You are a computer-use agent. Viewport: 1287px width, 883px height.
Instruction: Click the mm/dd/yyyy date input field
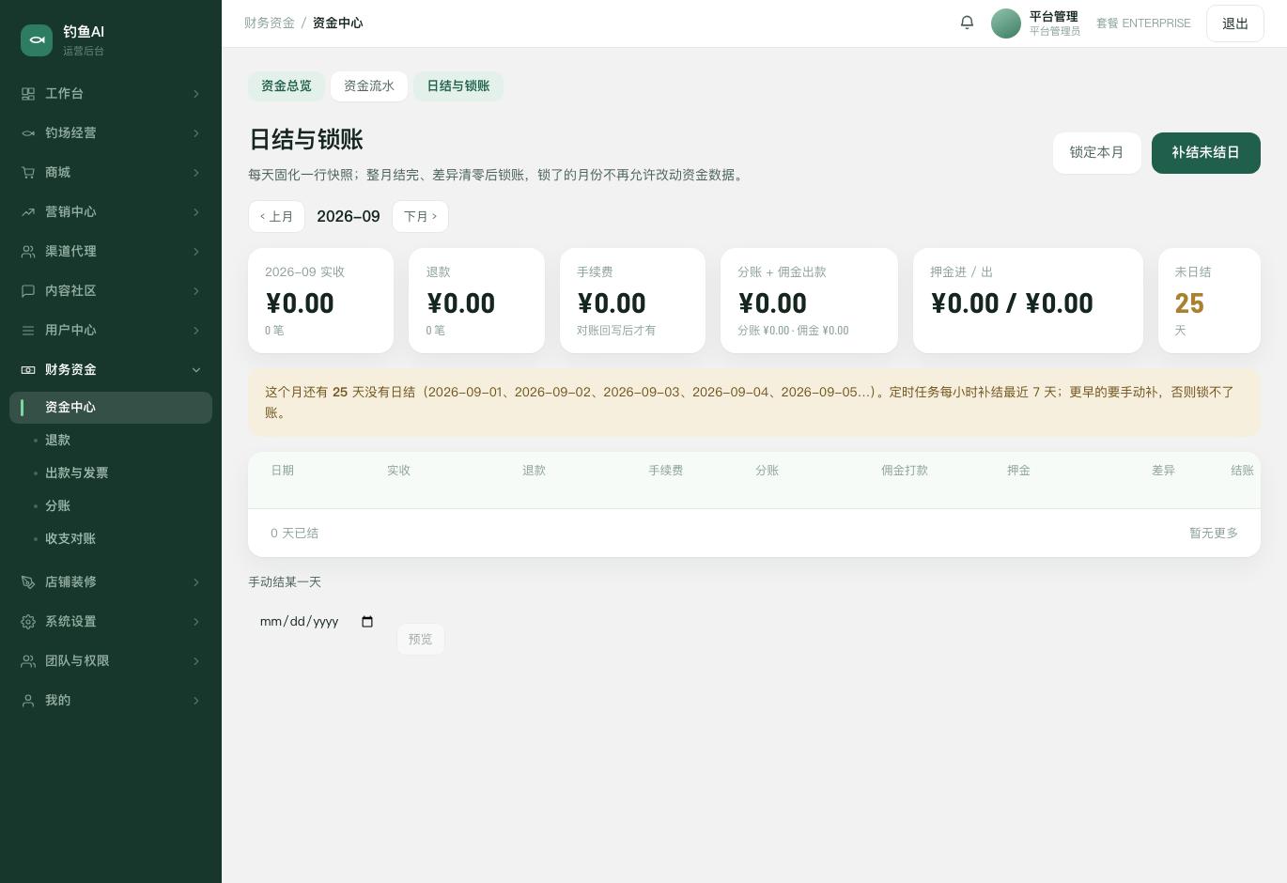[x=317, y=622]
